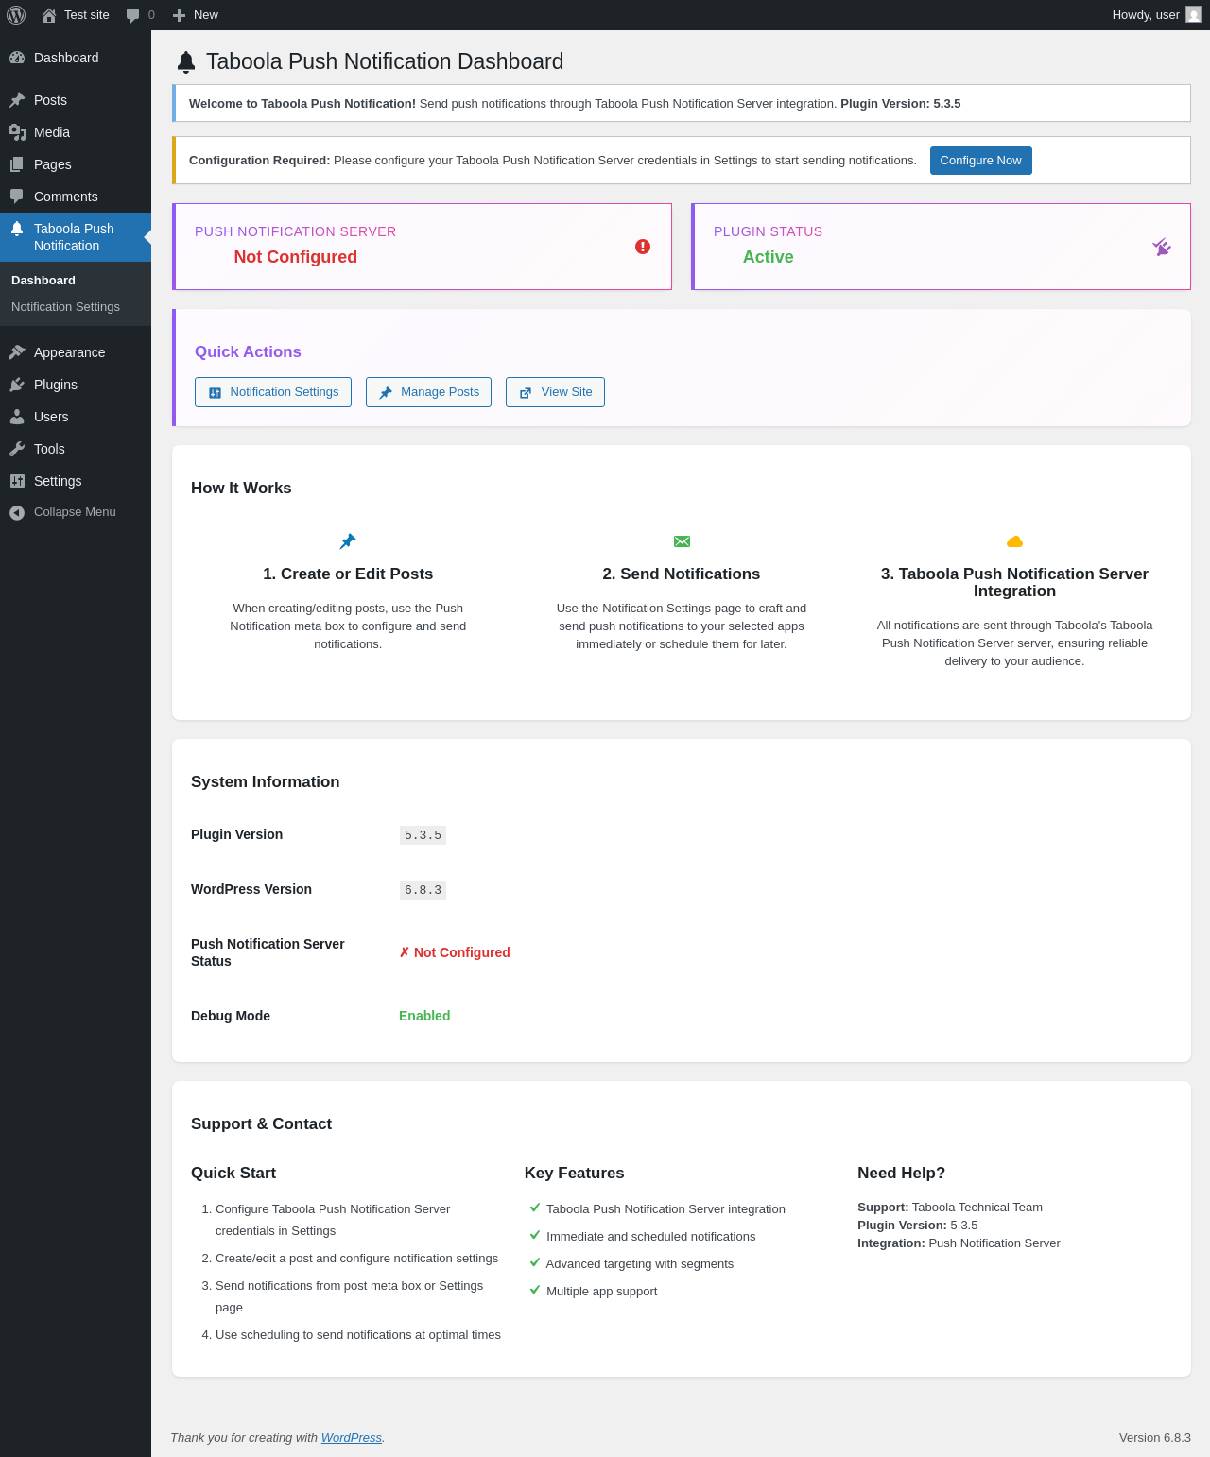The image size is (1210, 1457).
Task: Click the bell icon beside the page title
Action: point(186,62)
